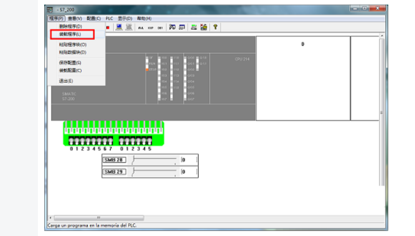Toggle input switch 5 in eight-switch bank
Screen dimensions: 415x236
pos(99,141)
